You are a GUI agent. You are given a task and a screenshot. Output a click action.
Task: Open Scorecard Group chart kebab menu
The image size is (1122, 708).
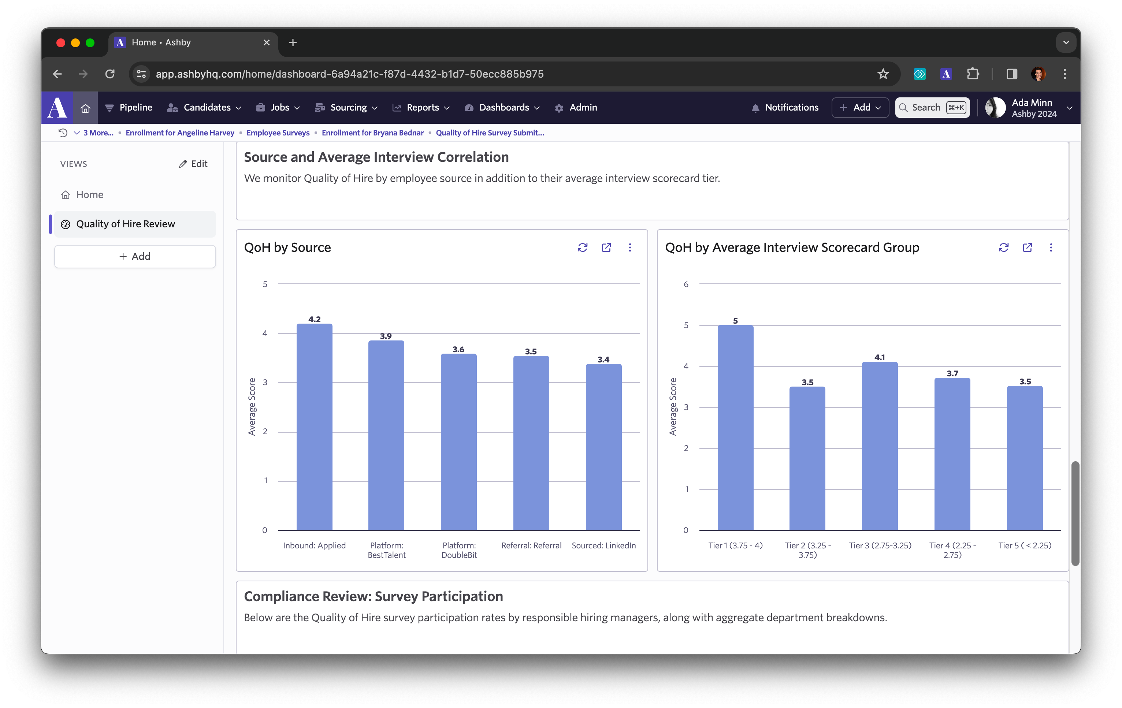1051,247
